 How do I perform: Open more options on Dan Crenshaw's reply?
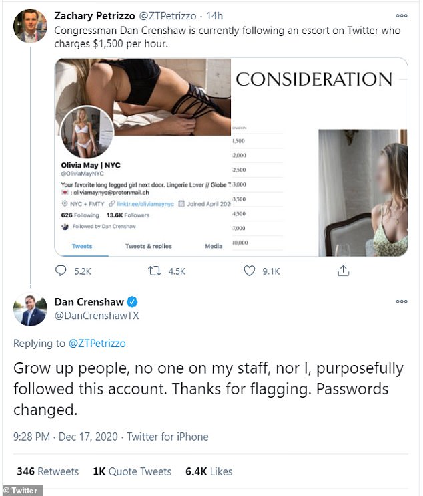coord(402,301)
